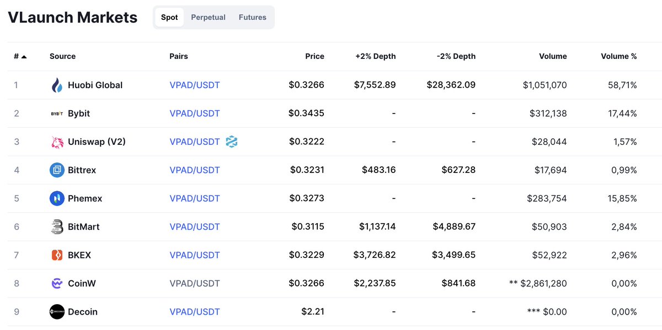Image resolution: width=662 pixels, height=330 pixels.
Task: Select the $28,044 Uniswap volume
Action: point(550,142)
